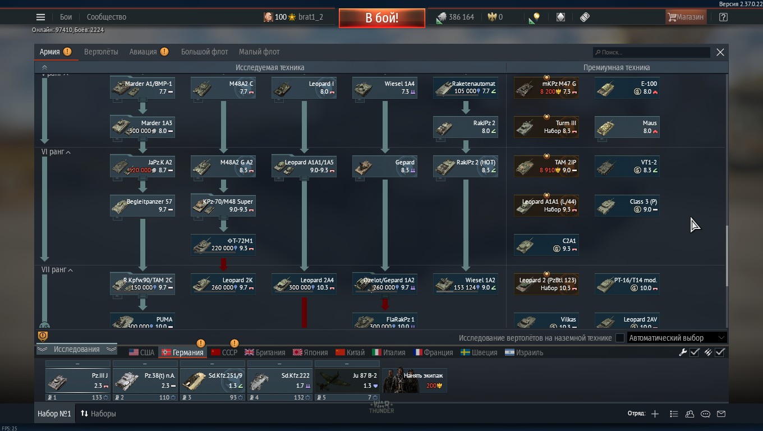Image resolution: width=763 pixels, height=431 pixels.
Task: Open the squad list icon
Action: pyautogui.click(x=674, y=414)
